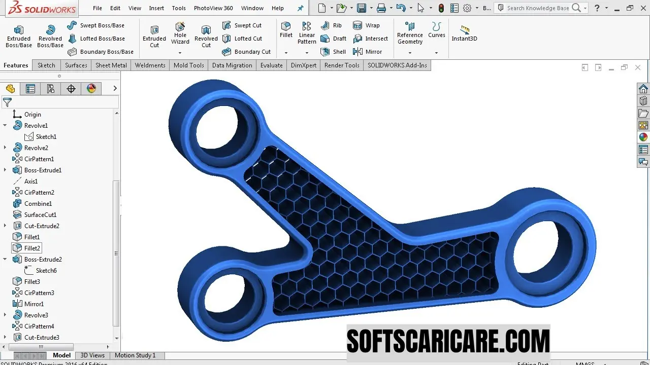The width and height of the screenshot is (650, 365).
Task: Select the Shell tool
Action: (x=333, y=52)
